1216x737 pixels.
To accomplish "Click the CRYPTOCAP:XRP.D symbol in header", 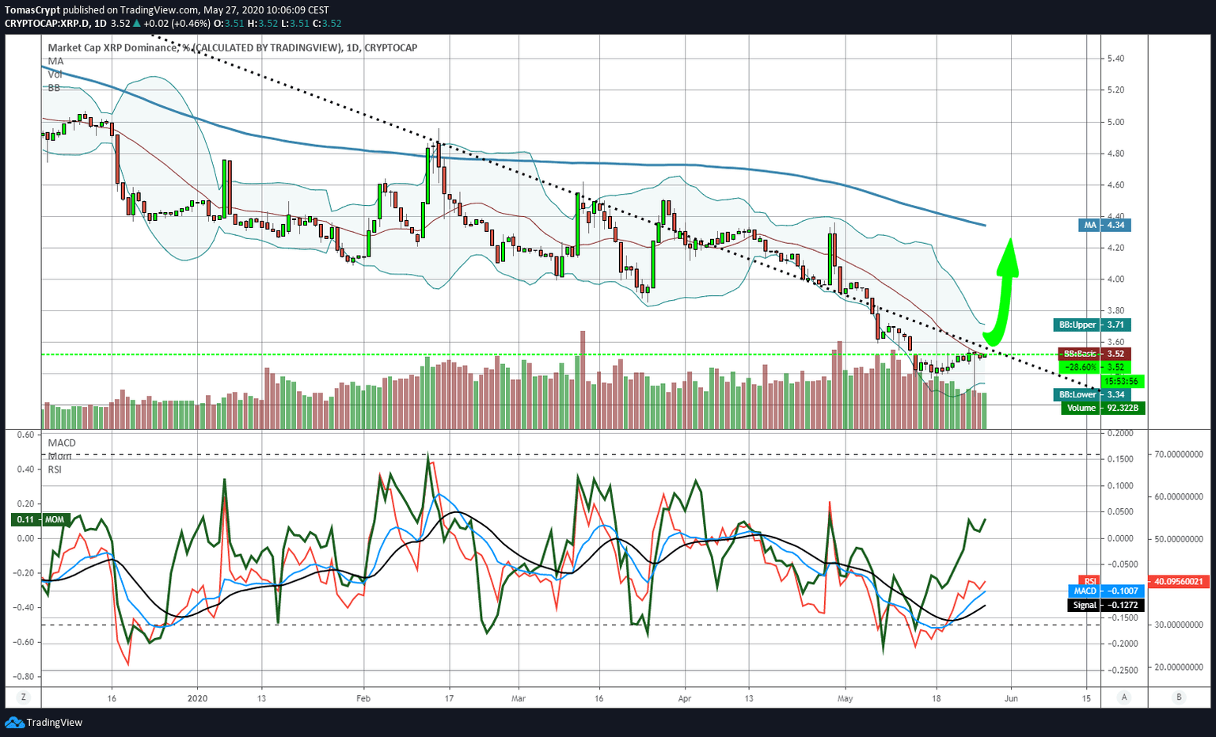I will pyautogui.click(x=44, y=23).
